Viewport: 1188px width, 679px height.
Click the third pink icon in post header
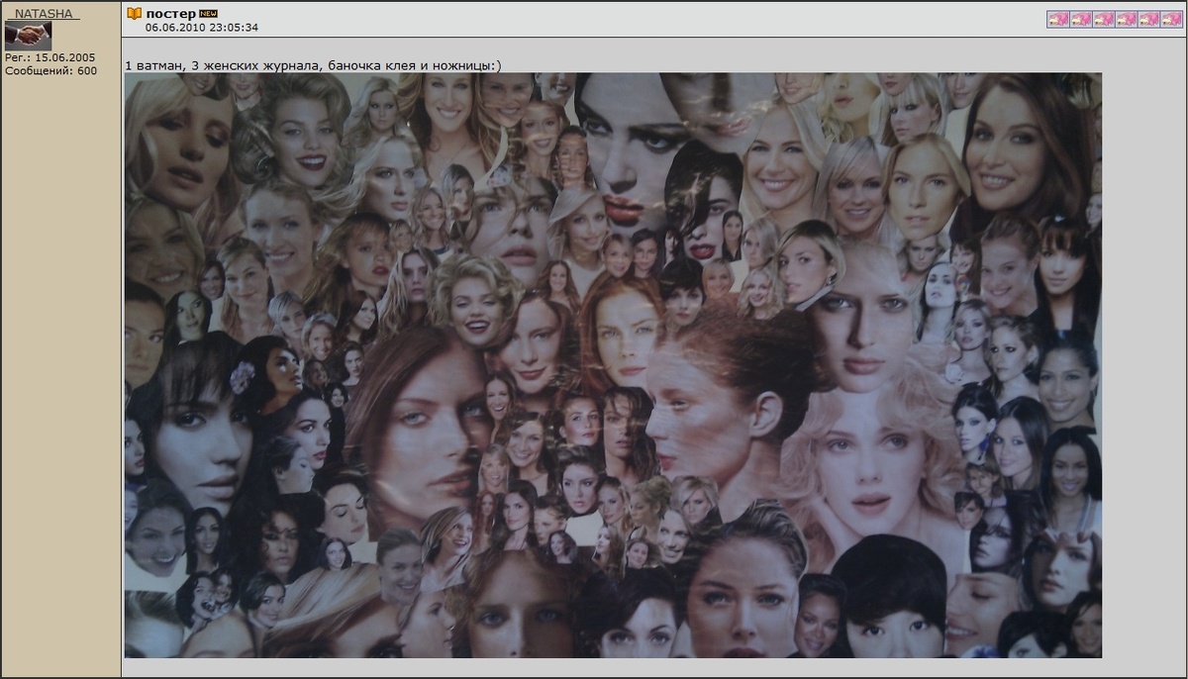(1104, 19)
